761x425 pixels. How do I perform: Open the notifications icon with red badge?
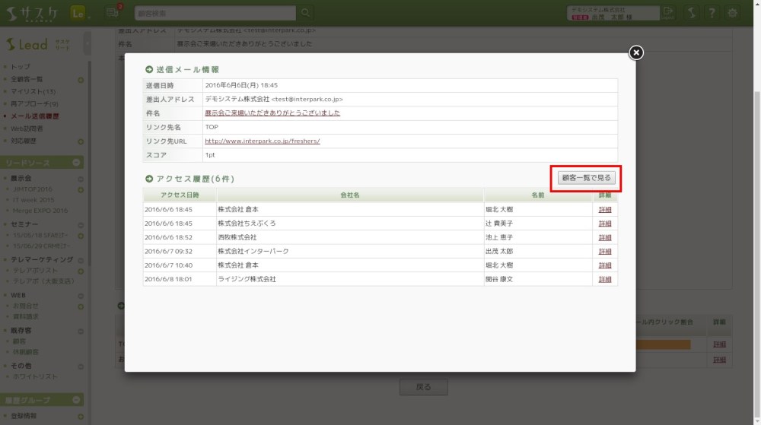click(113, 12)
